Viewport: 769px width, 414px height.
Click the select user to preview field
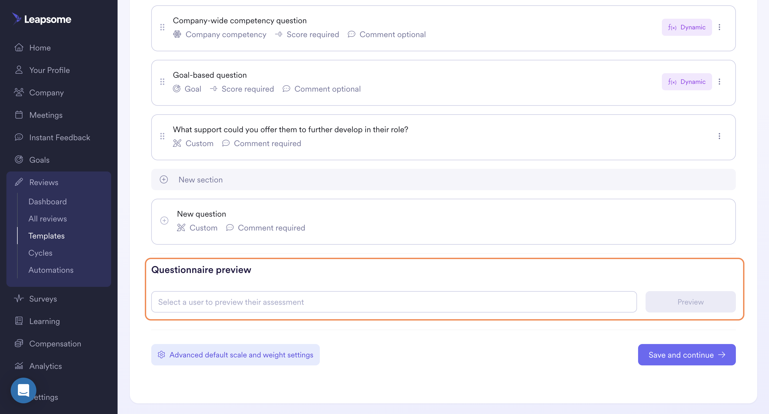(x=394, y=302)
